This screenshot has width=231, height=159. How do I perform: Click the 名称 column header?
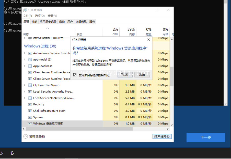(x=49, y=32)
